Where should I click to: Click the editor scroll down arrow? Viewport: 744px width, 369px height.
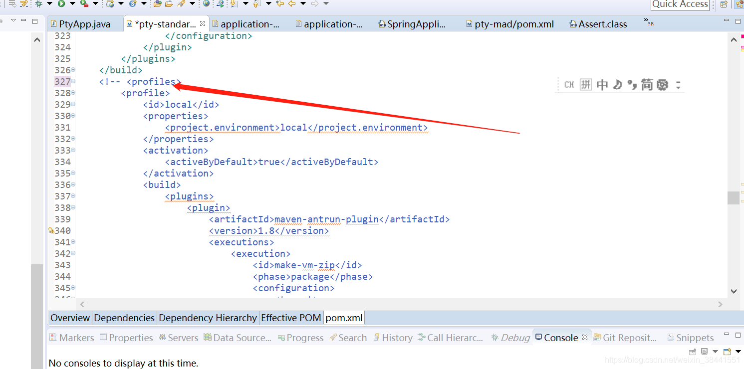[734, 291]
